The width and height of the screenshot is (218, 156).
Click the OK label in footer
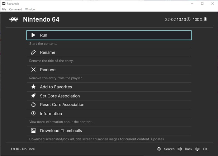(x=205, y=149)
